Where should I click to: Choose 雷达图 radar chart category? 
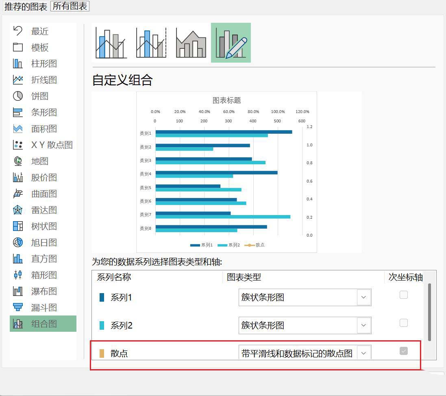click(44, 210)
